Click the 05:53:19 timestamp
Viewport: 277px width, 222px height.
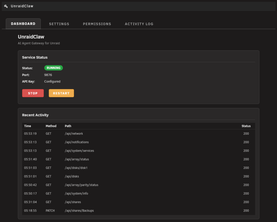tap(30, 133)
